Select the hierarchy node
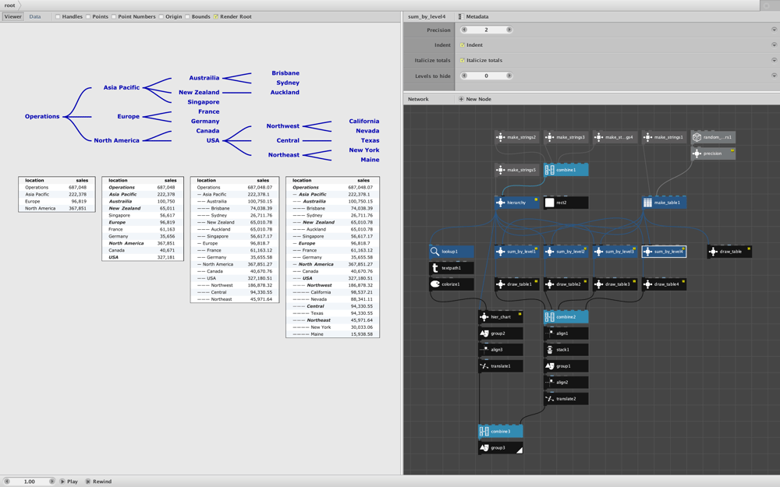The image size is (780, 487). click(x=517, y=203)
